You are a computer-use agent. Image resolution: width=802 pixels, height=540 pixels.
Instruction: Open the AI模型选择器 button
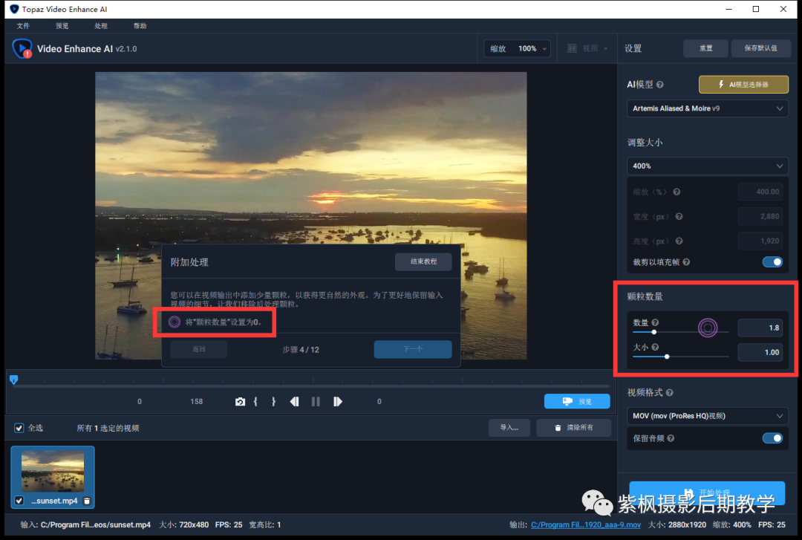coord(743,85)
